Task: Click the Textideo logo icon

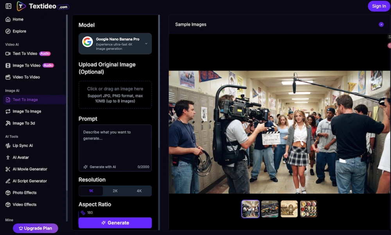Action: 21,6
